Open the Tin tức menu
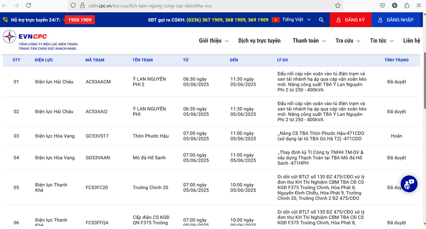Screen dimensions: 426x229 (x=381, y=41)
